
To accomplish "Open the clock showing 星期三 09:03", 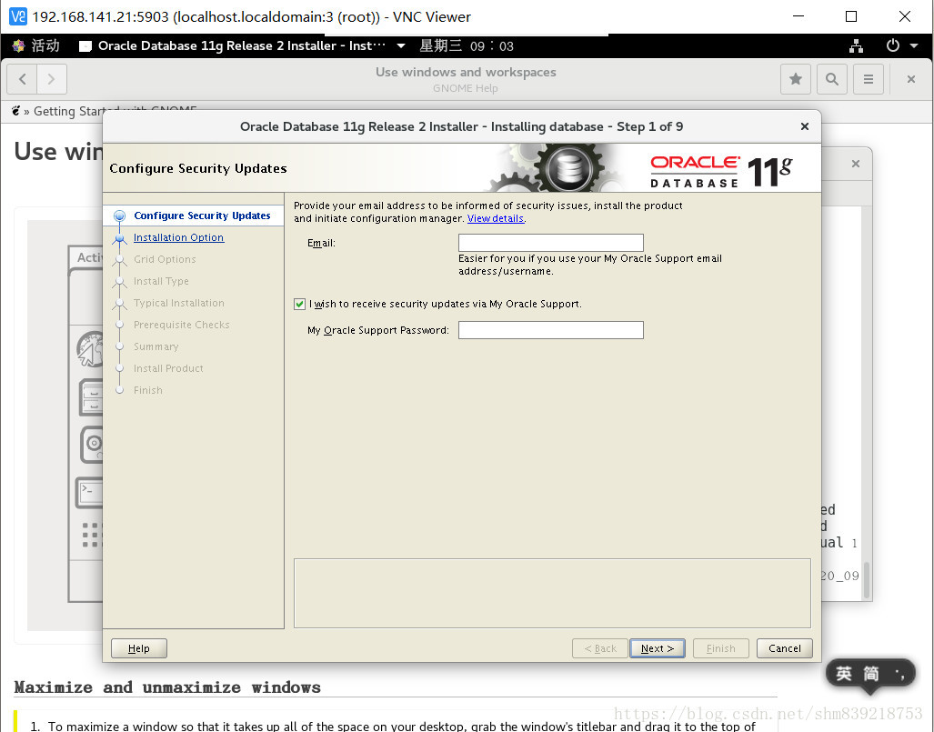I will [x=467, y=45].
